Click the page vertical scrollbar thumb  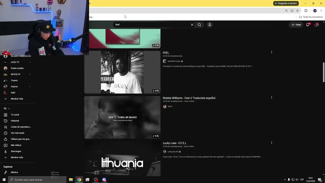point(323,72)
